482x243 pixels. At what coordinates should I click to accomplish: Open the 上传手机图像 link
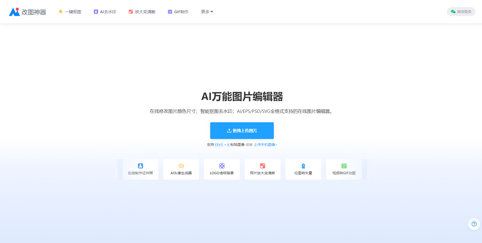point(265,145)
